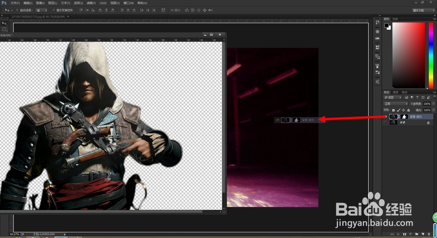Choose the 3D slide mode icon

(x=204, y=10)
